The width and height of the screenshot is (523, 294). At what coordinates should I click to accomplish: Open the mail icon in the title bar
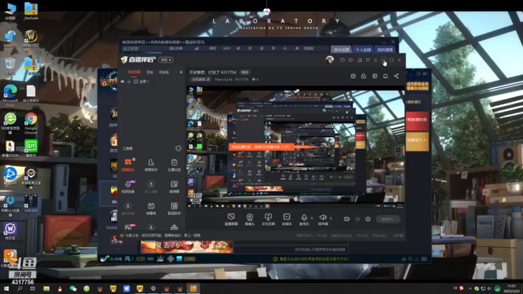click(x=343, y=60)
